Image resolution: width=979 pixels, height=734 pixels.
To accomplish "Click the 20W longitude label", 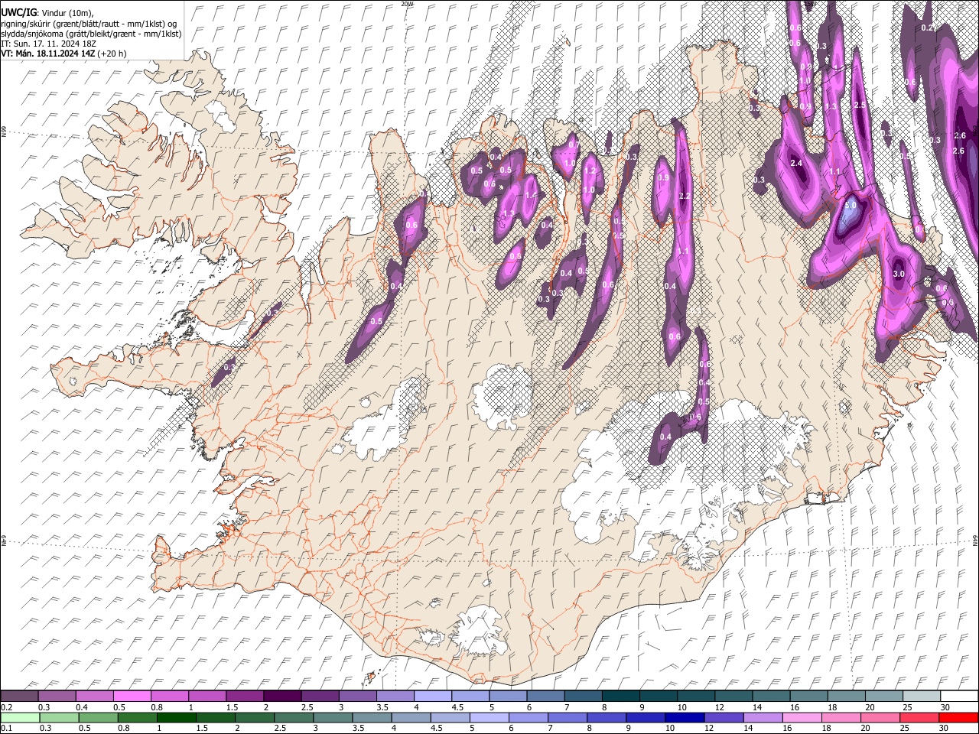I will pos(406,4).
